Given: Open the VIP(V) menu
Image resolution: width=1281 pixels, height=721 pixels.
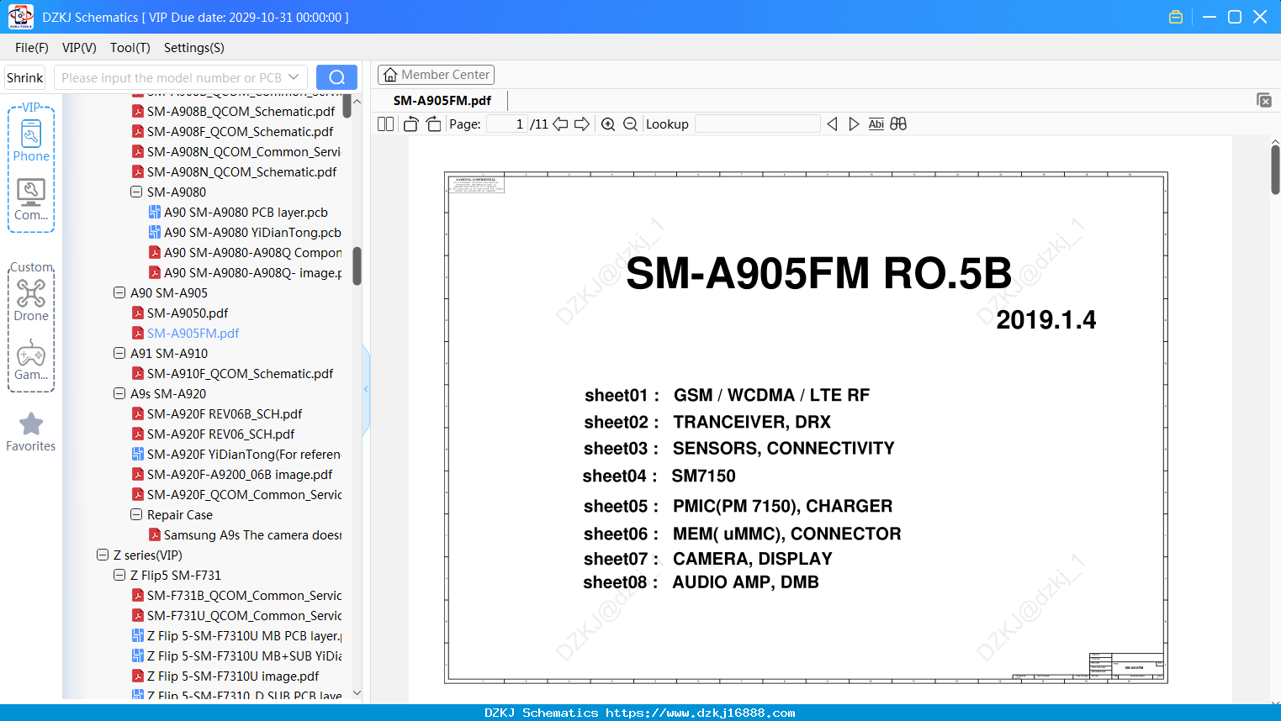Looking at the screenshot, I should click(79, 48).
